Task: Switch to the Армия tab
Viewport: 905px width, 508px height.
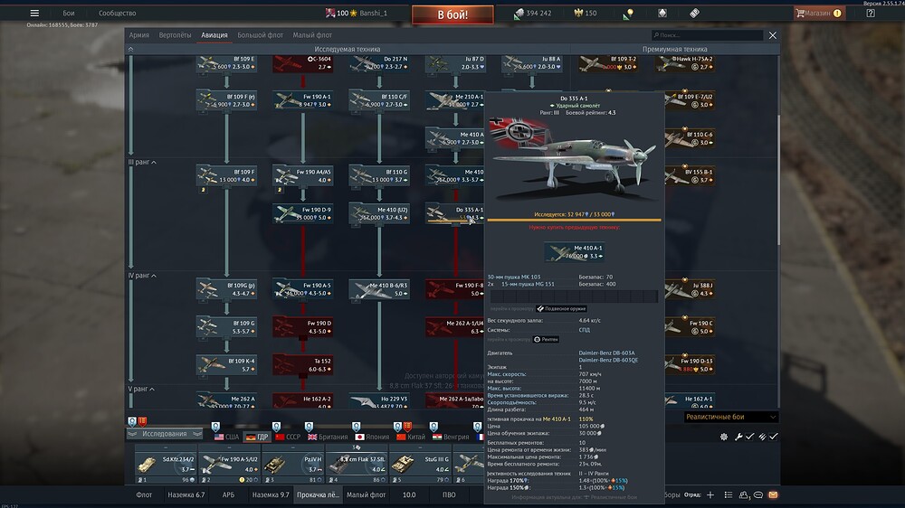Action: (x=139, y=35)
